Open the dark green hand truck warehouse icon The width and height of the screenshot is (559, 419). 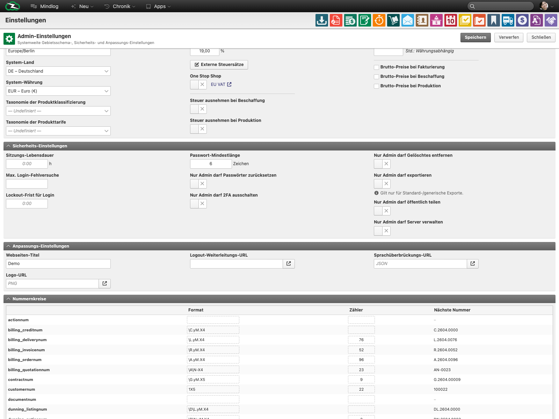393,20
